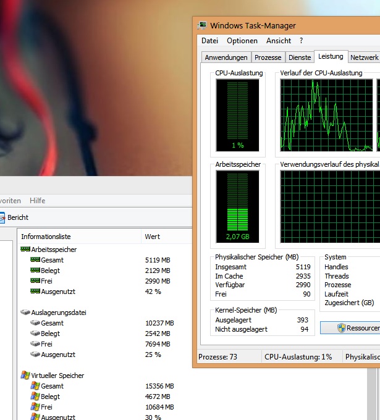Click the value 10684 MB
This screenshot has height=420, width=380.
pos(159,407)
